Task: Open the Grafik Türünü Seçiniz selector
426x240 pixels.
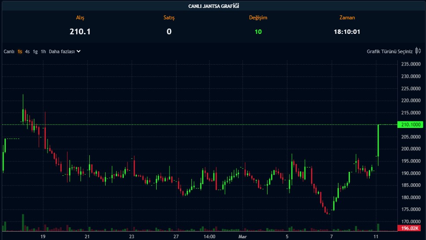Action: tap(389, 51)
